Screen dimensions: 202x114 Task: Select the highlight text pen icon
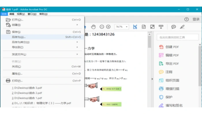tap(182, 27)
